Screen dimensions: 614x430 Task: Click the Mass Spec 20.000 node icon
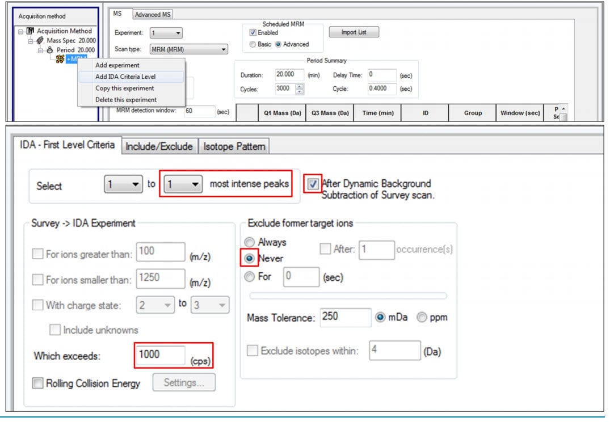(40, 41)
